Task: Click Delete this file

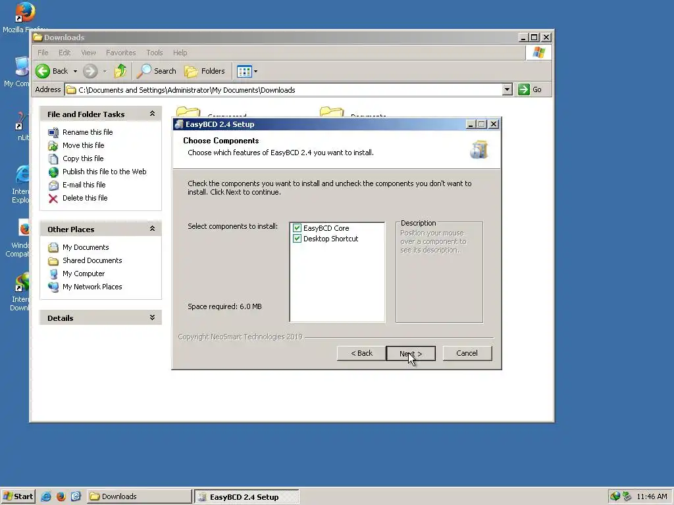Action: 85,198
